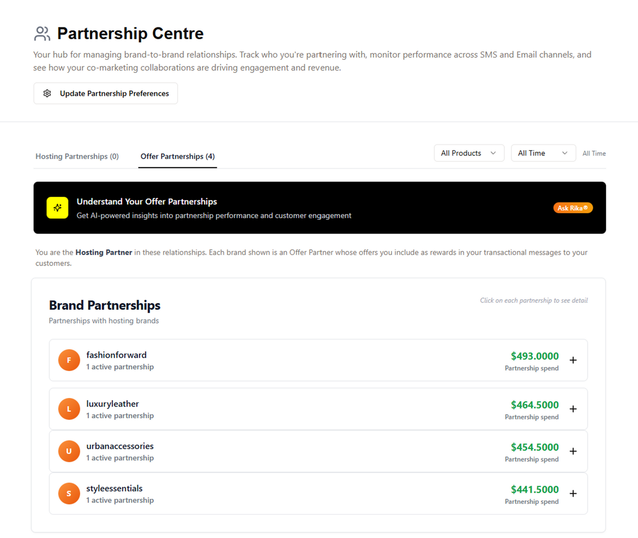
Task: Click the orange L avatar for luxuryleather
Action: coord(69,409)
